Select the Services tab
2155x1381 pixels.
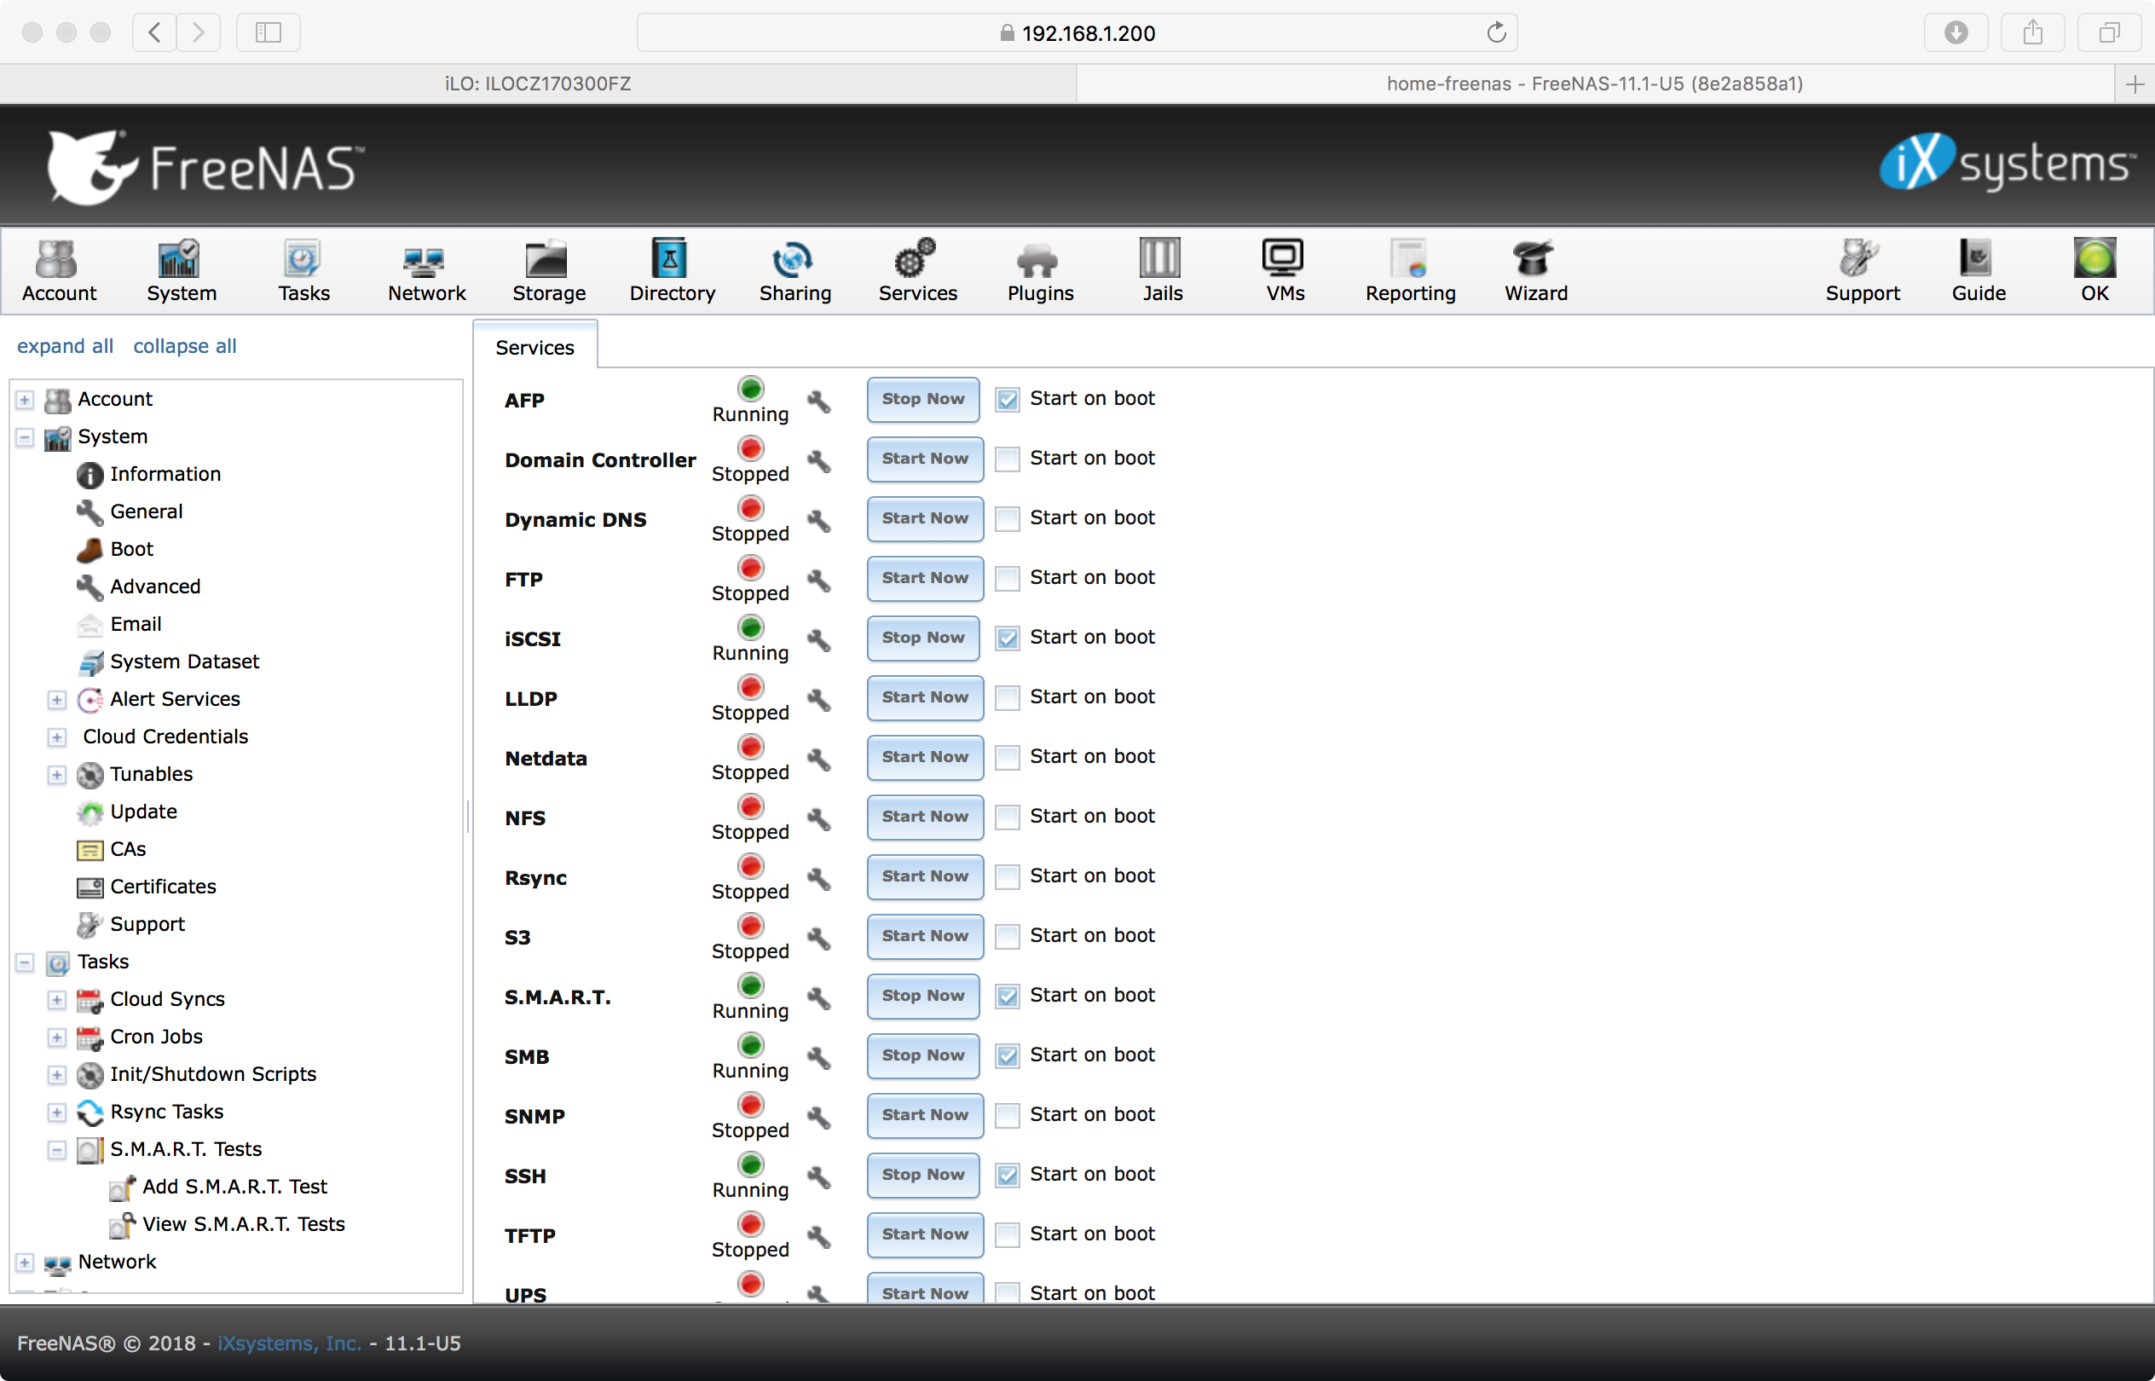coord(534,347)
